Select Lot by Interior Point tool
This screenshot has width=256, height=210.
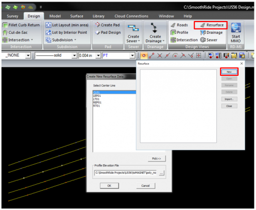click(x=67, y=33)
